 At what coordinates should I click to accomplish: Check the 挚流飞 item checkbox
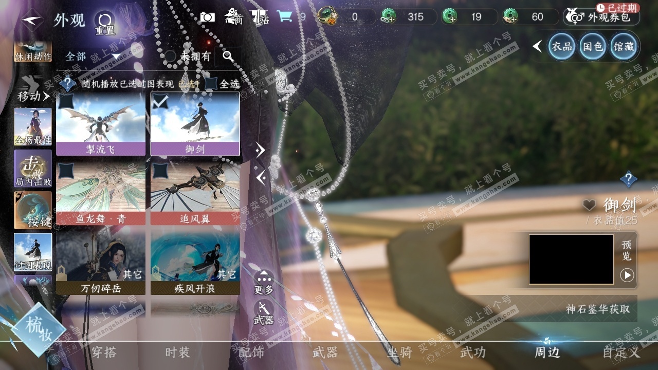(x=66, y=101)
